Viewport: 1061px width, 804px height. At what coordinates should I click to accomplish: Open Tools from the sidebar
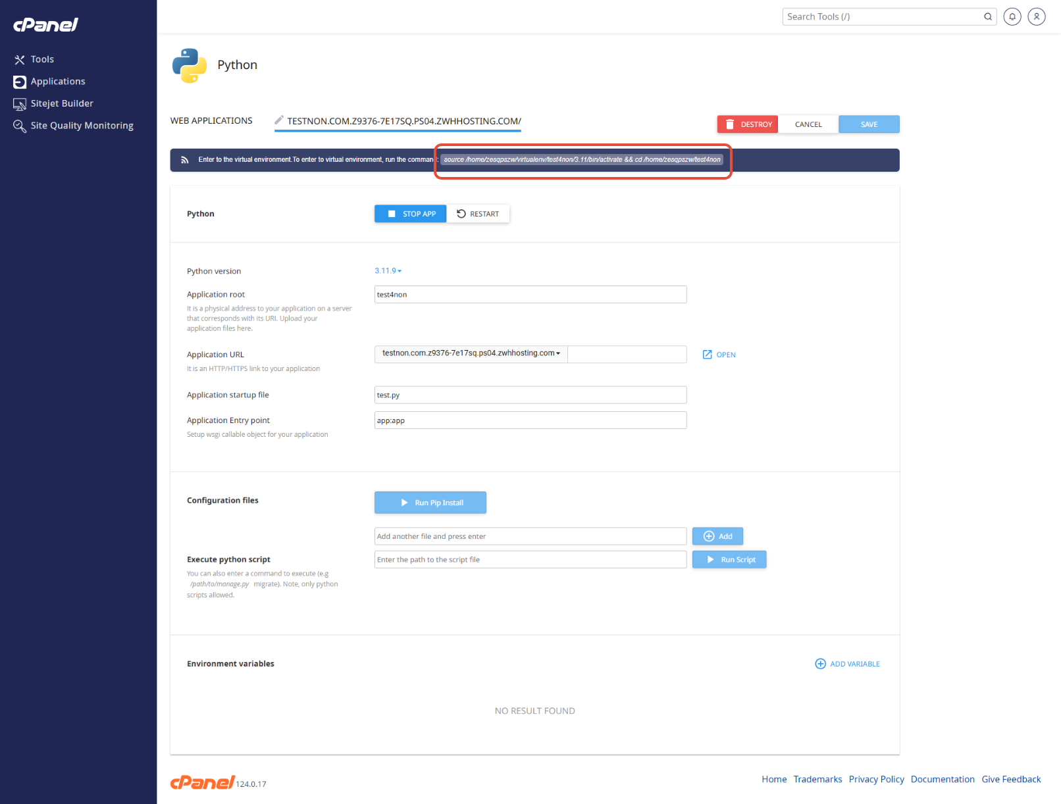[42, 59]
